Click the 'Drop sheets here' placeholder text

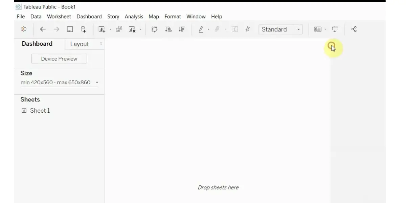point(218,187)
